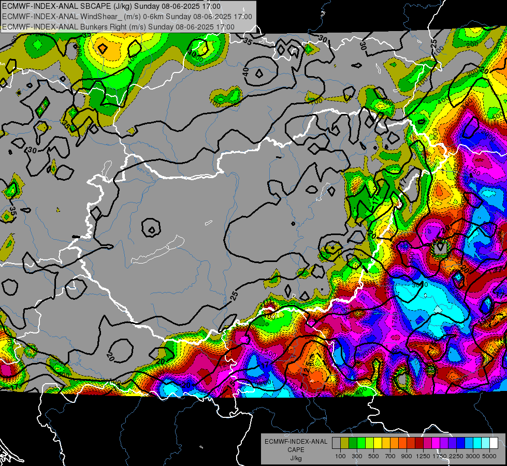Select the dark green legend swatch

click(353, 443)
